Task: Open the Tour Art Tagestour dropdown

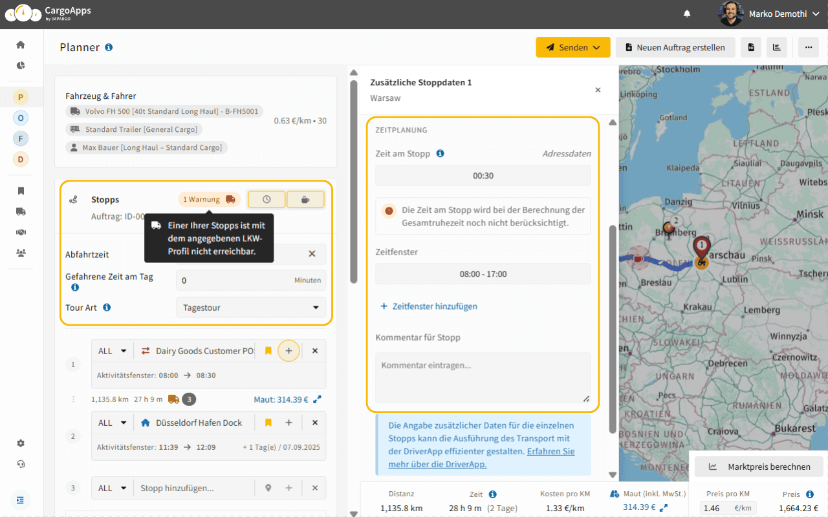Action: [251, 308]
